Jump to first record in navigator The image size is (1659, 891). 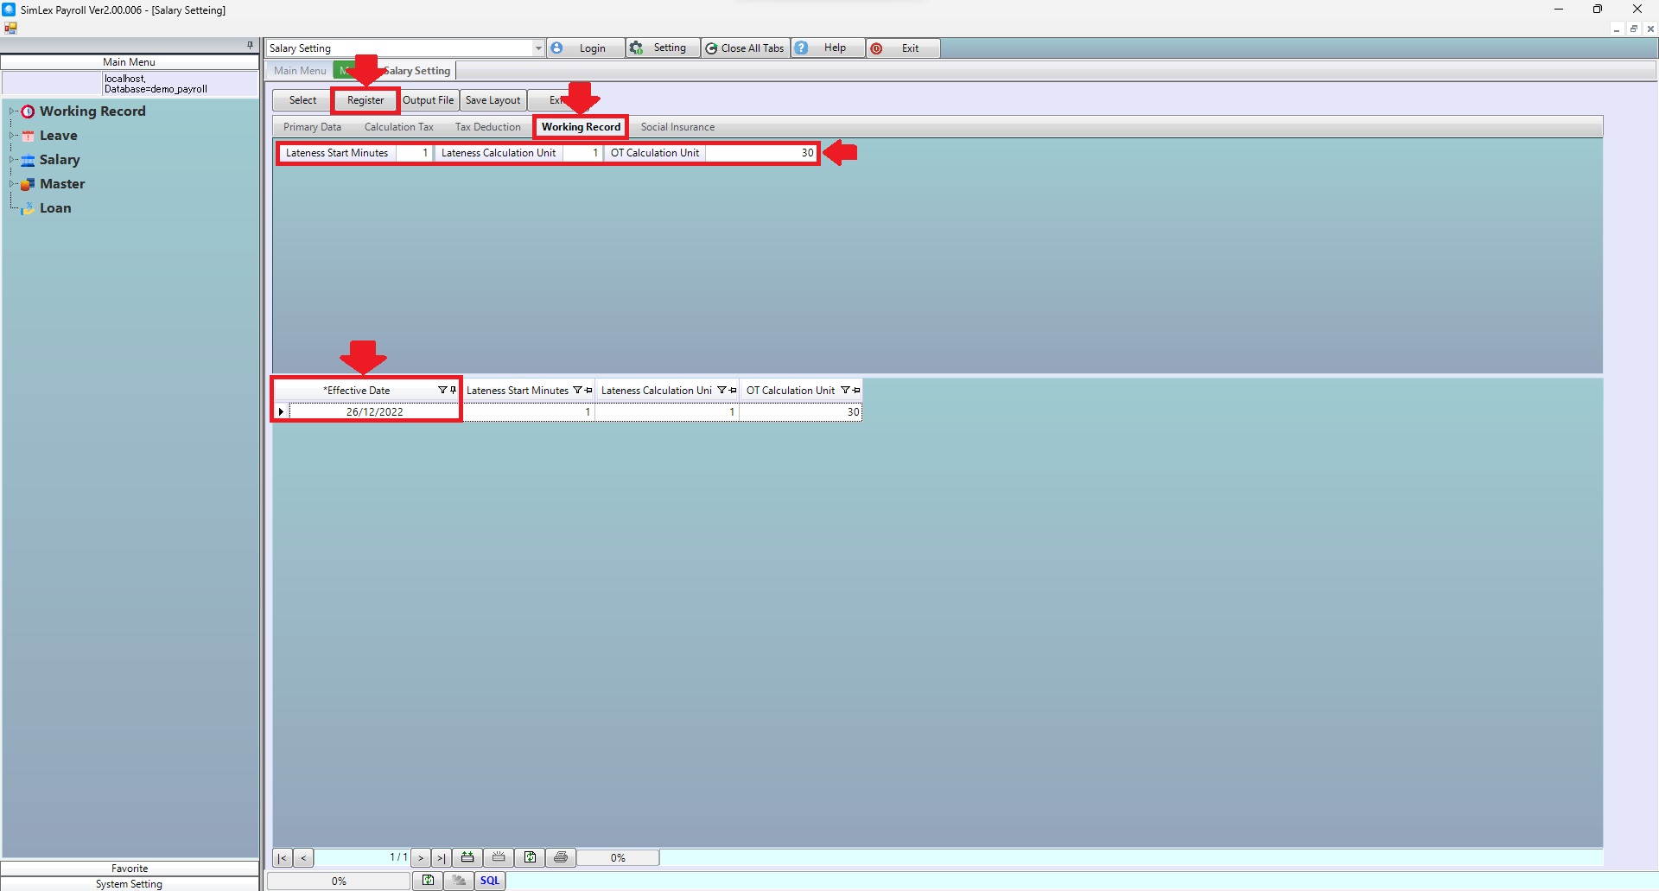click(x=282, y=858)
